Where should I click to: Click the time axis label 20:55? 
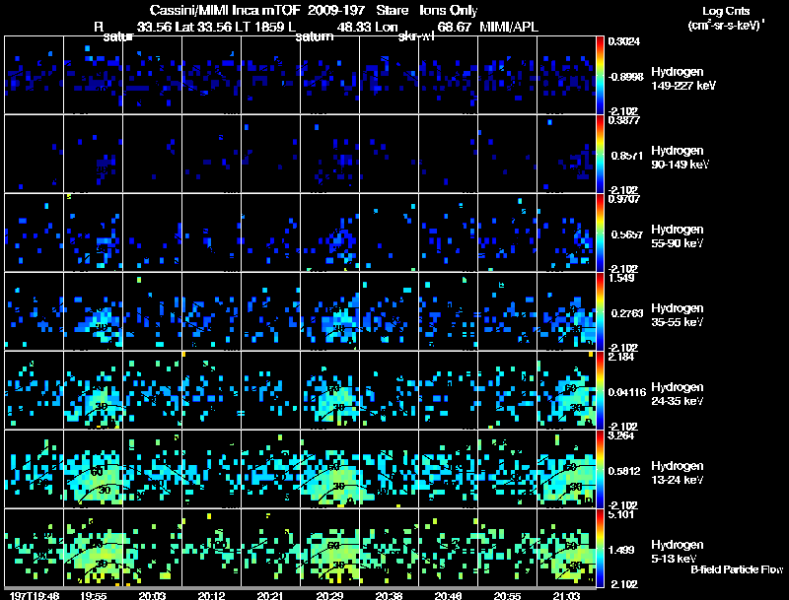(507, 595)
